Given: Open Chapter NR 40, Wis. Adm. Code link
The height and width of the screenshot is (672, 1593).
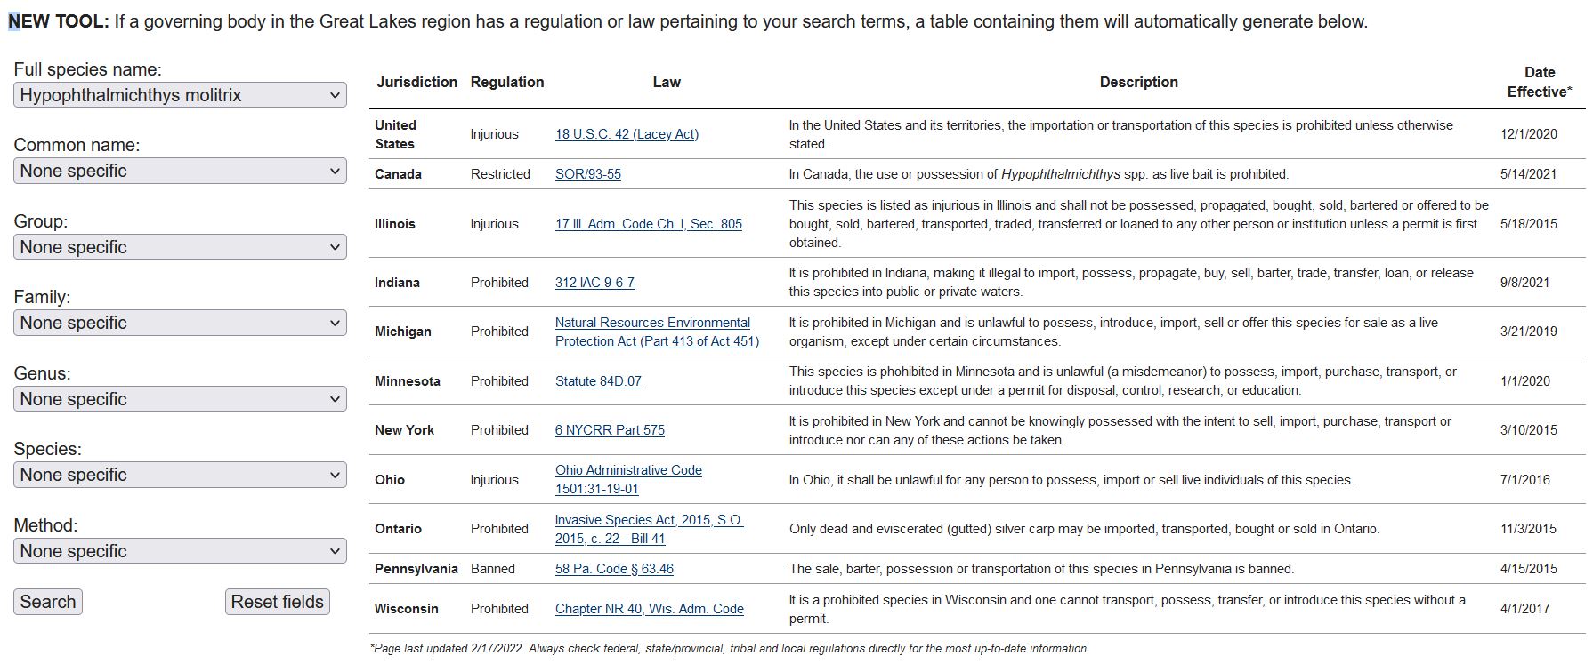Looking at the screenshot, I should coord(649,609).
